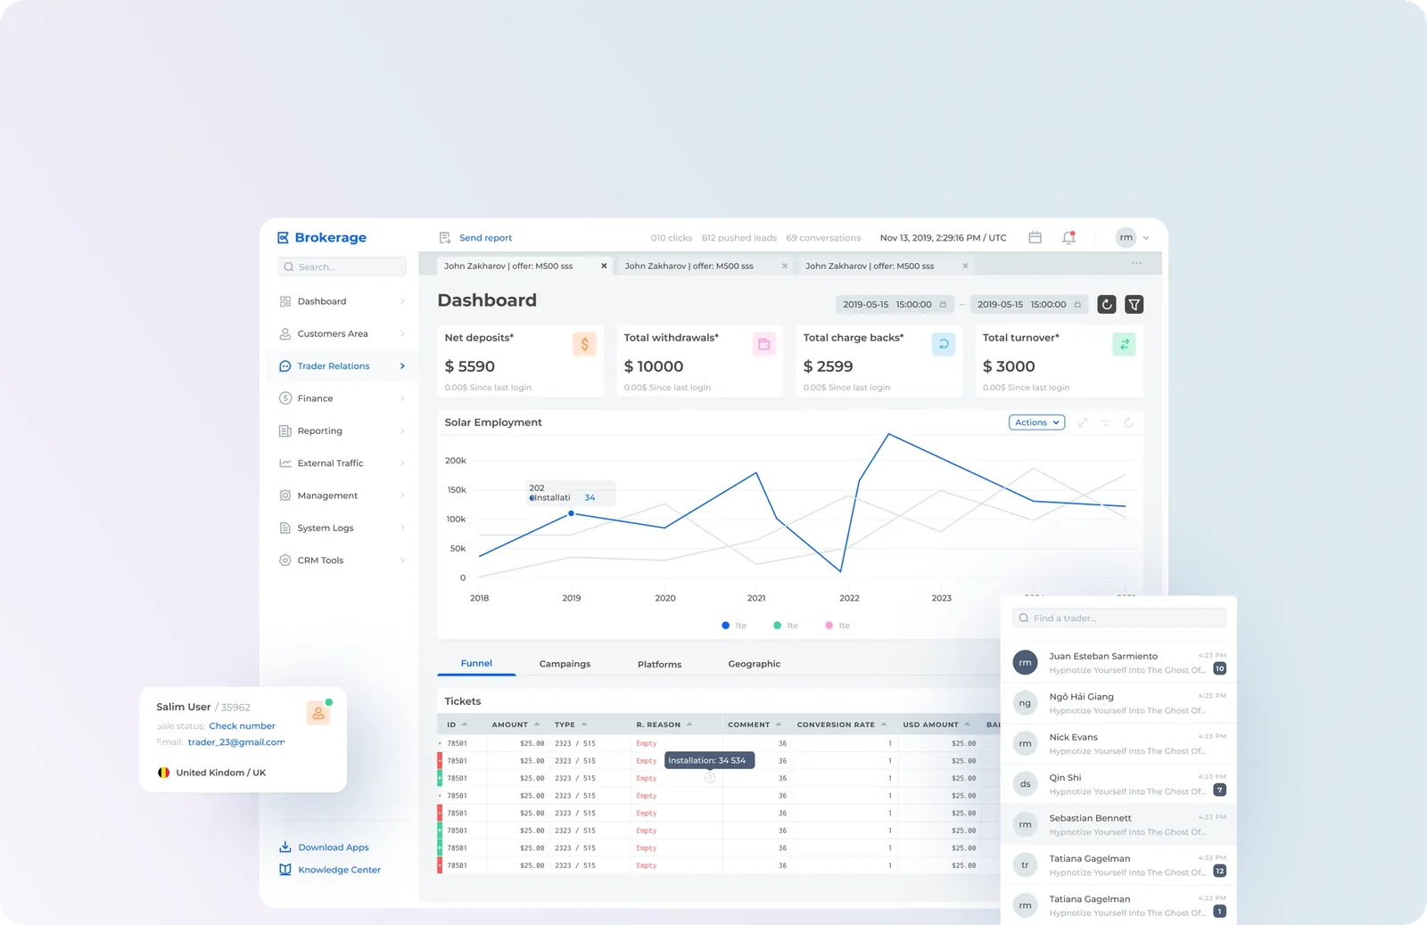Switch to the Funnel tab
1427x925 pixels.
[476, 664]
